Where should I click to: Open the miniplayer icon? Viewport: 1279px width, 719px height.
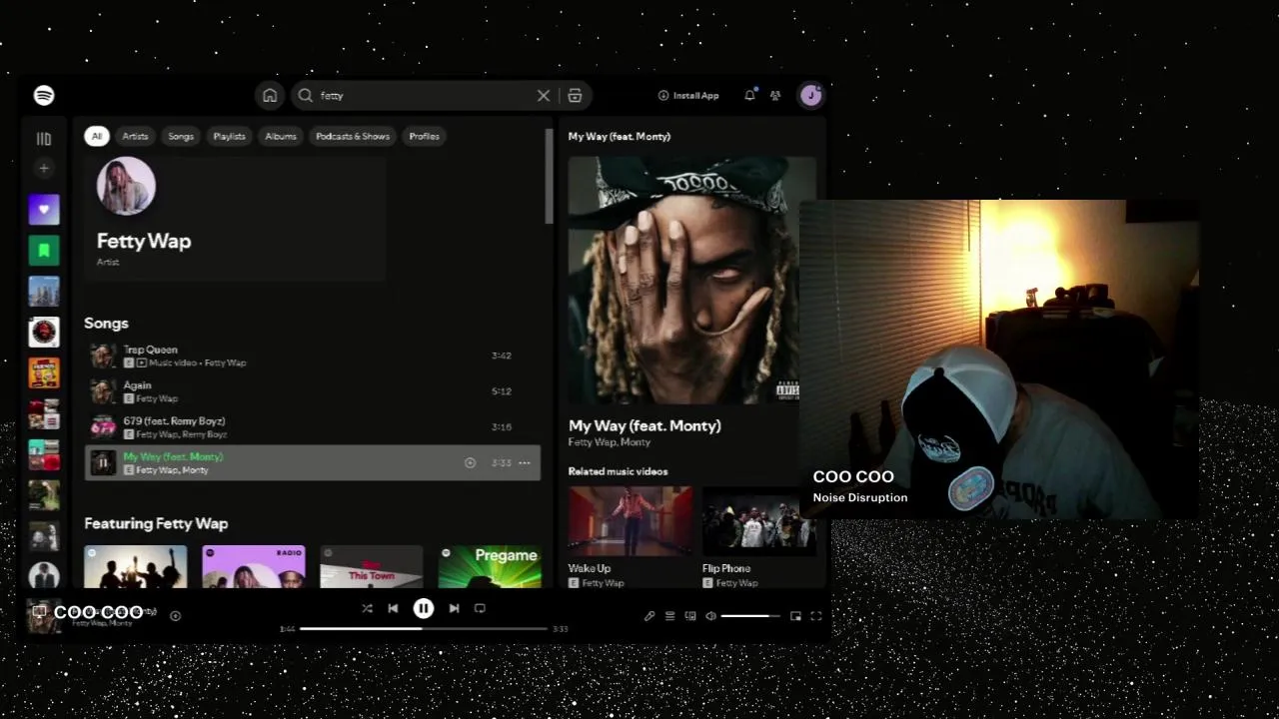point(795,616)
